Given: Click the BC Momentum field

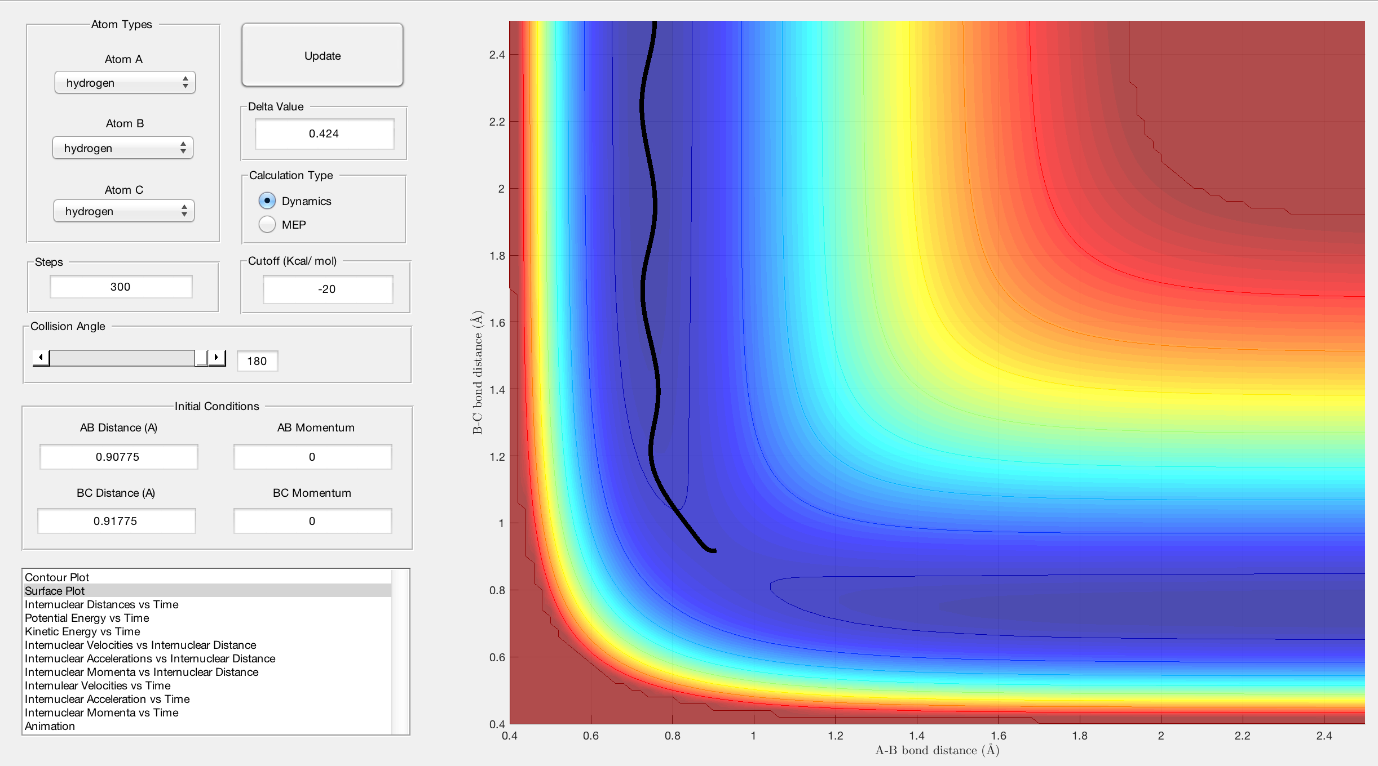Looking at the screenshot, I should [312, 521].
